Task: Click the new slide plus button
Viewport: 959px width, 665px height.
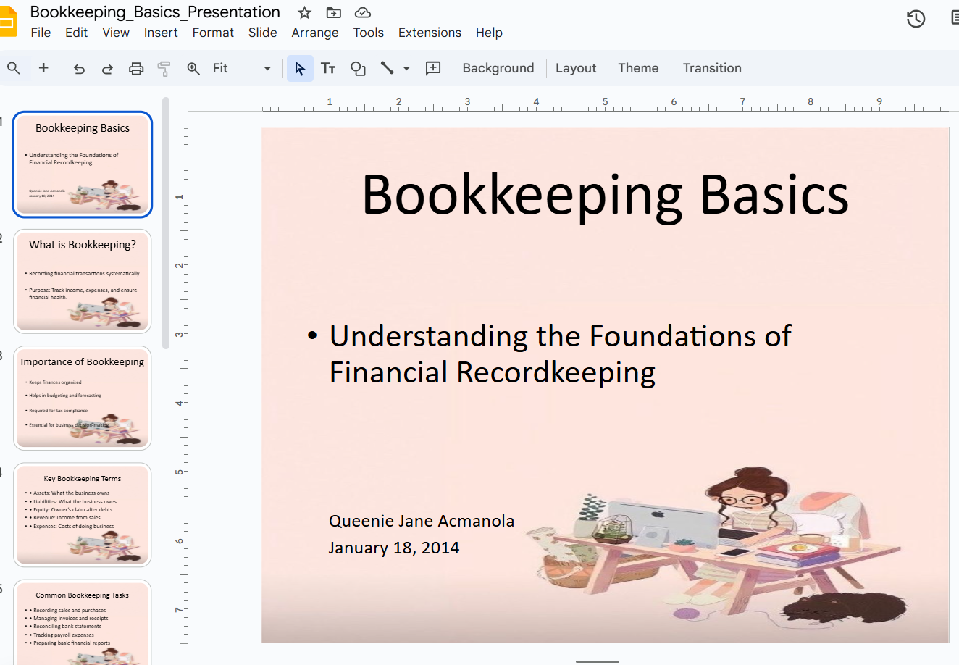Action: coord(43,68)
